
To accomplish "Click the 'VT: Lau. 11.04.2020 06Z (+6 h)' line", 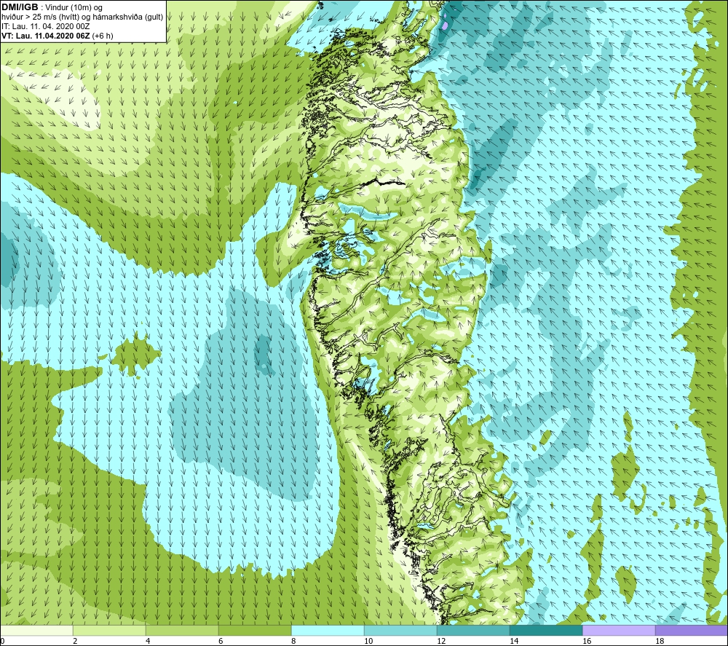I will (57, 36).
